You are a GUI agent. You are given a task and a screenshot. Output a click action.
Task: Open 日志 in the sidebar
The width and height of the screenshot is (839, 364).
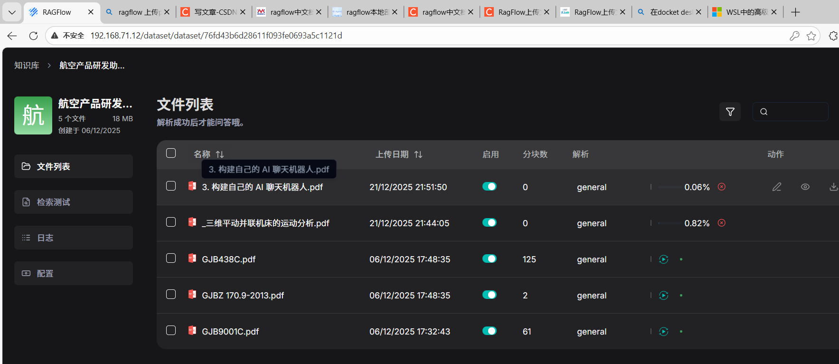pyautogui.click(x=74, y=238)
